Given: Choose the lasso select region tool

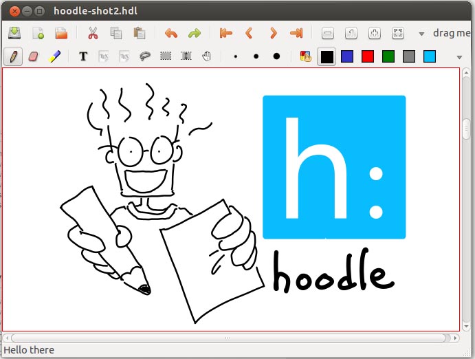Looking at the screenshot, I should (145, 56).
